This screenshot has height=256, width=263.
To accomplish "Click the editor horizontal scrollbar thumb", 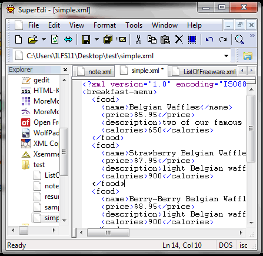I will [x=108, y=233].
